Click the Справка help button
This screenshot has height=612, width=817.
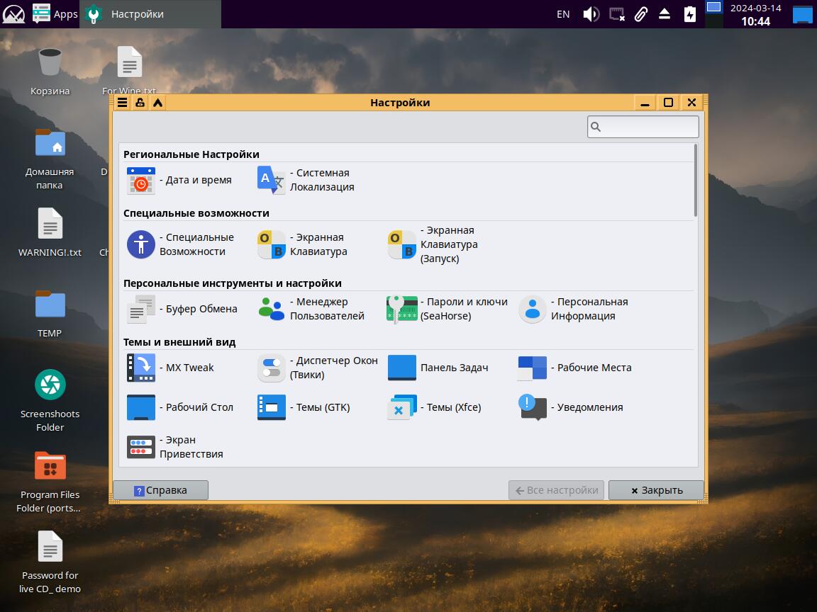(160, 490)
